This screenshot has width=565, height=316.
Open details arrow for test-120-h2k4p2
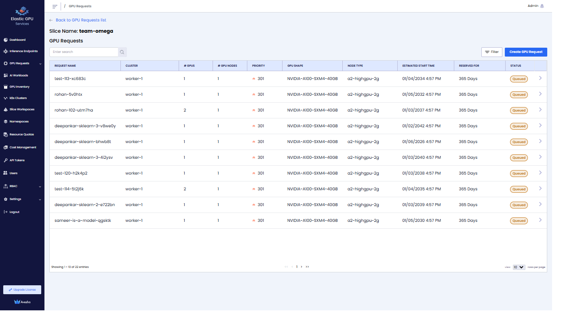tap(540, 173)
